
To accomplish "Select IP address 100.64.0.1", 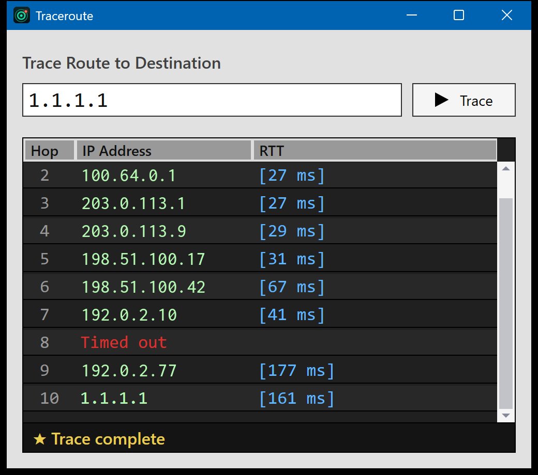I will tap(129, 176).
